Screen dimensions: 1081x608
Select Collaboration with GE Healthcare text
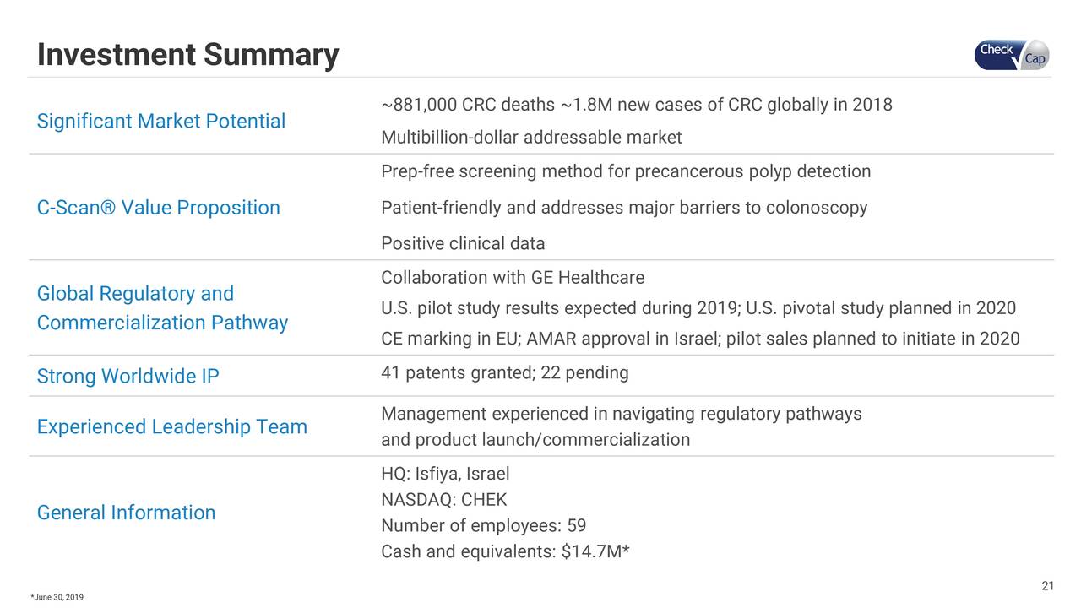point(513,278)
